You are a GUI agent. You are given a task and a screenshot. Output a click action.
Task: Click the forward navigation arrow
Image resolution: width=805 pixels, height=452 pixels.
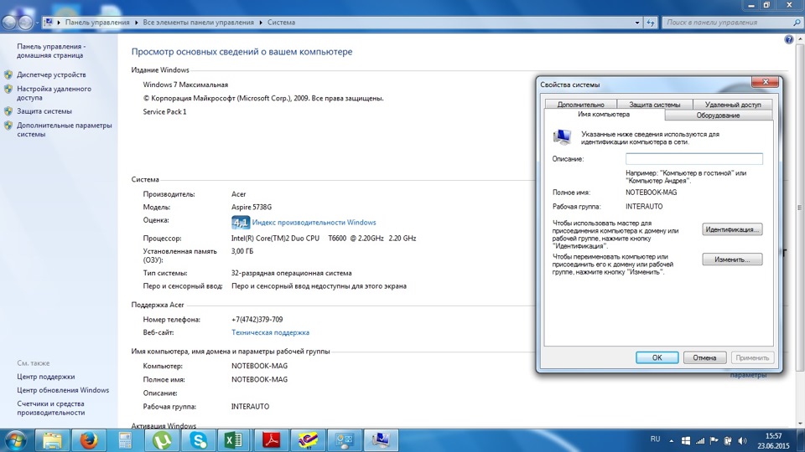(24, 23)
